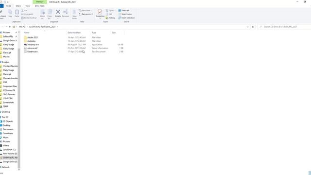Click This PC in the address breadcrumb
Viewport: 311px width, 175px height.
coord(22,27)
